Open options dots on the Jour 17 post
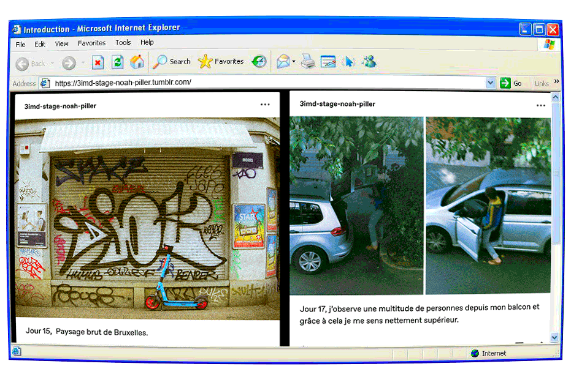The image size is (571, 380). (540, 105)
